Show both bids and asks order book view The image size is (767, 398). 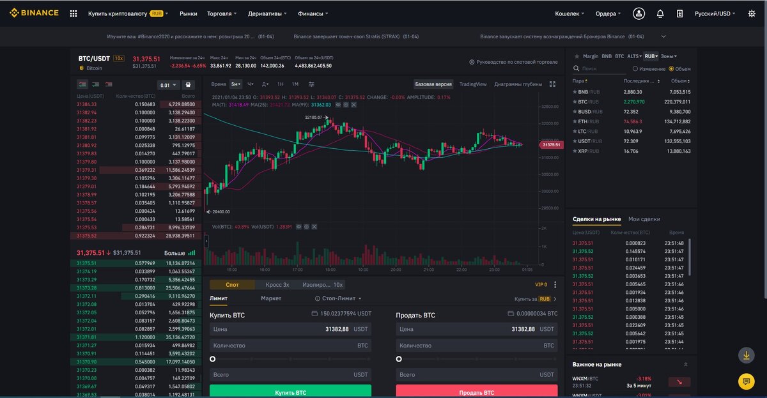tap(82, 84)
